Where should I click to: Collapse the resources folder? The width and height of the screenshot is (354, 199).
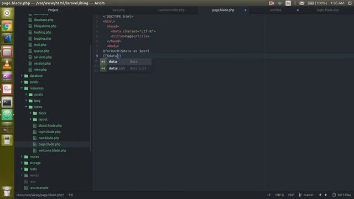tap(22, 88)
